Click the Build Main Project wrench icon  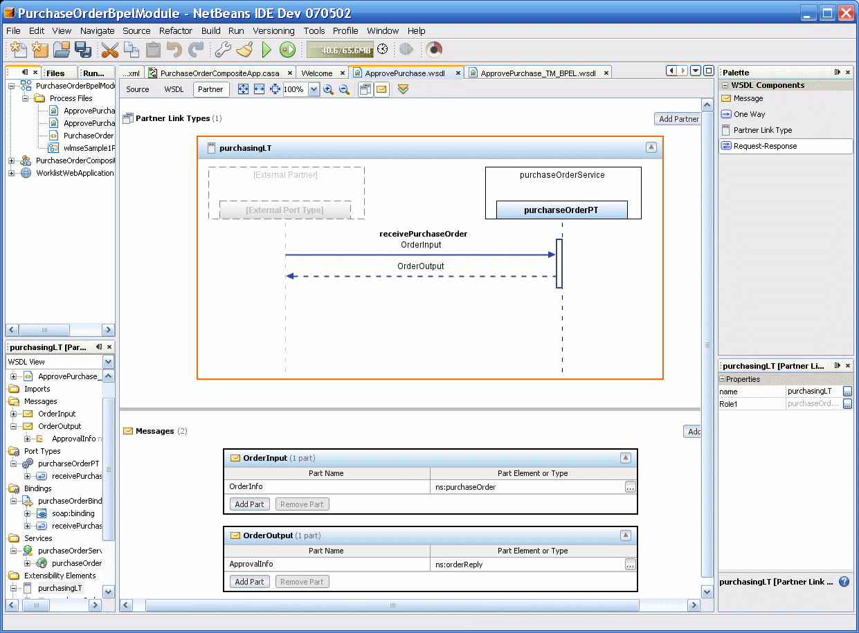[x=222, y=49]
